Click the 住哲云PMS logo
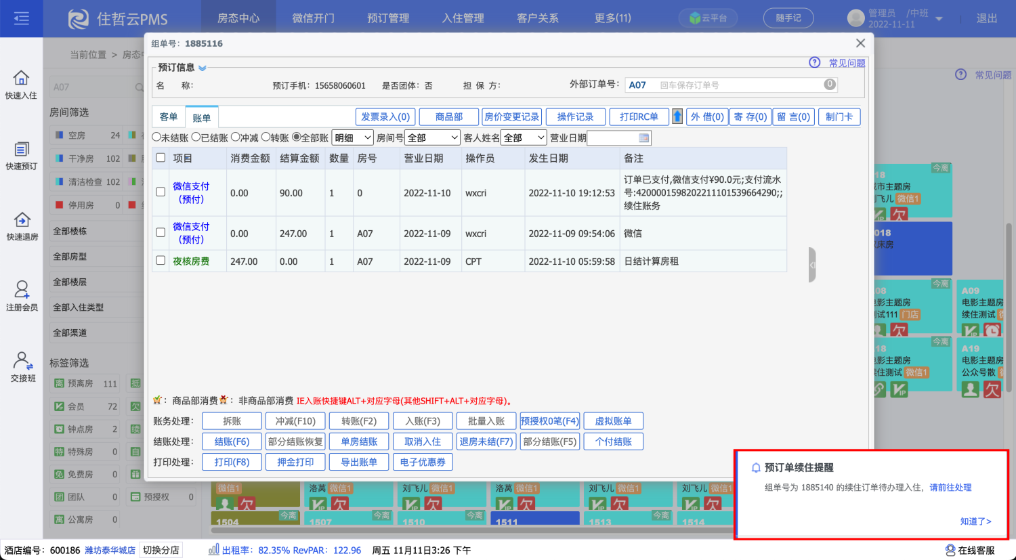This screenshot has height=560, width=1016. coord(118,19)
